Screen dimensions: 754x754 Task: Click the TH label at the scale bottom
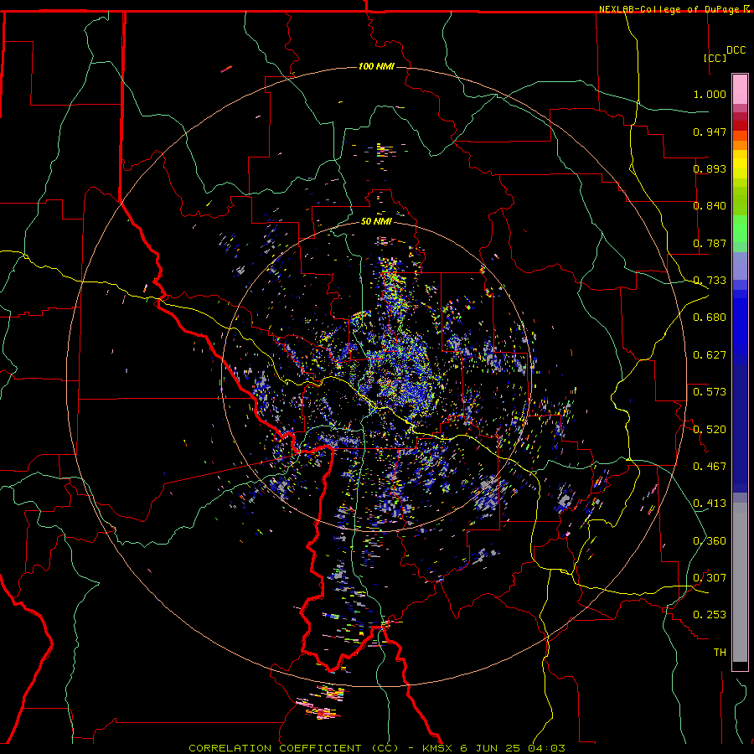[720, 653]
